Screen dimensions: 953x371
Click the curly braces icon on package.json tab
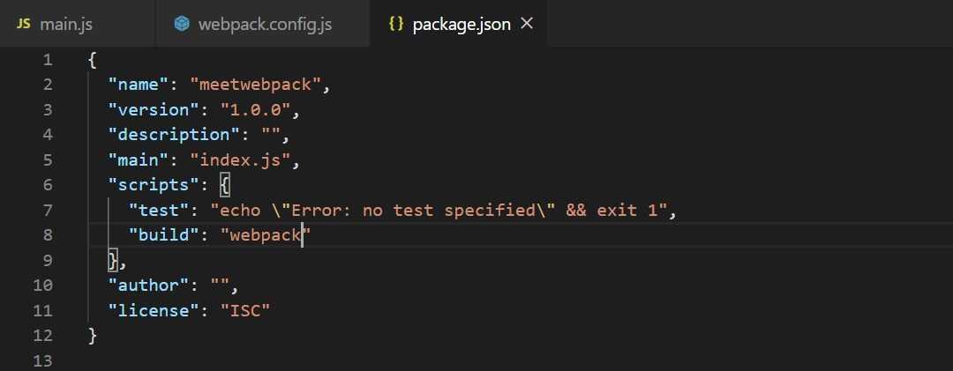point(396,24)
